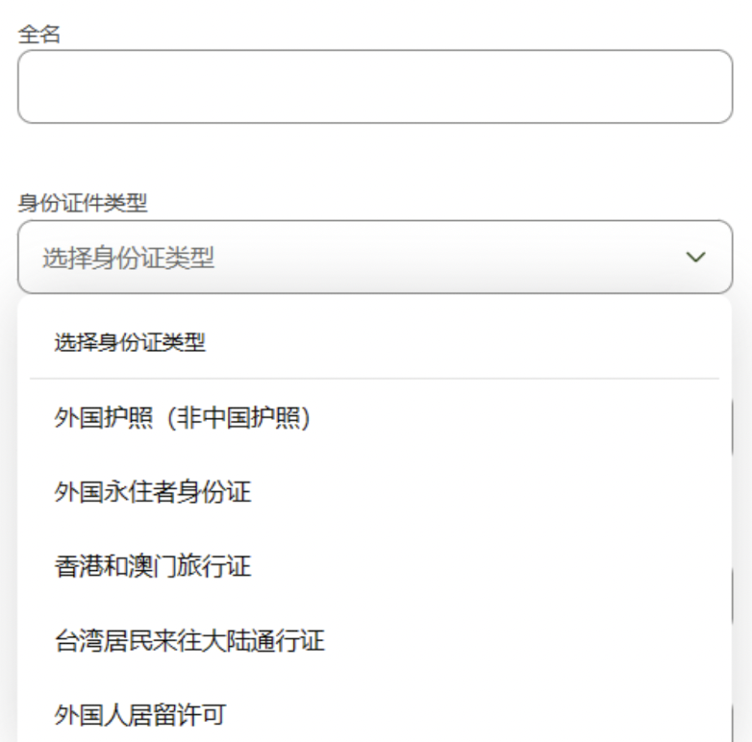Click the 全名 text input field

click(x=375, y=87)
